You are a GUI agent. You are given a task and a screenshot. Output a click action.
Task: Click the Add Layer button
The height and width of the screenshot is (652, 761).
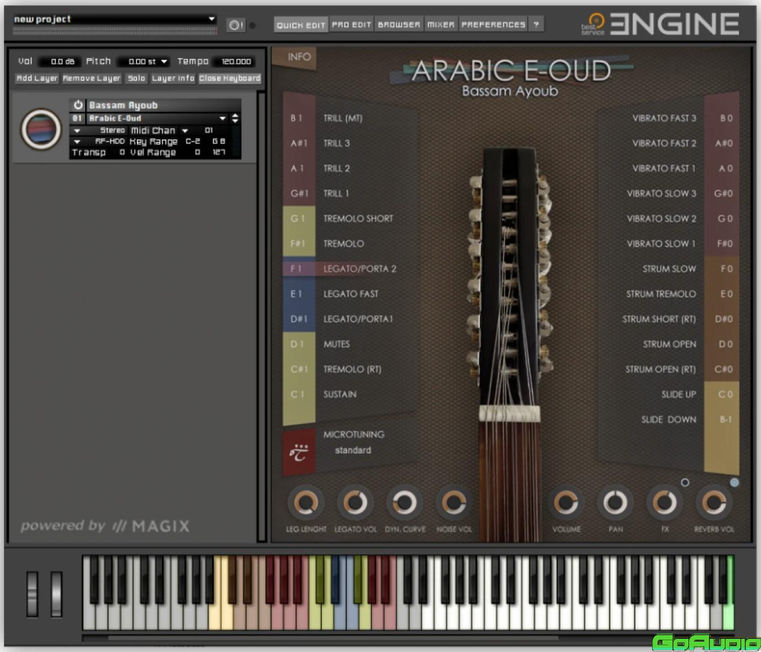37,78
